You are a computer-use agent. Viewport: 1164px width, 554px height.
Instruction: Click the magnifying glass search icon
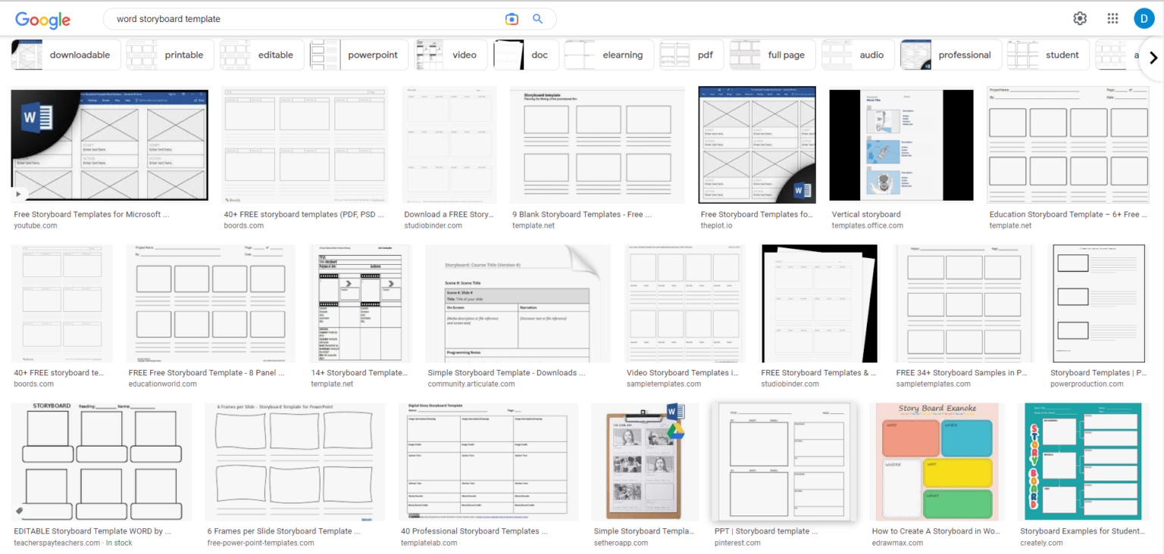point(537,18)
